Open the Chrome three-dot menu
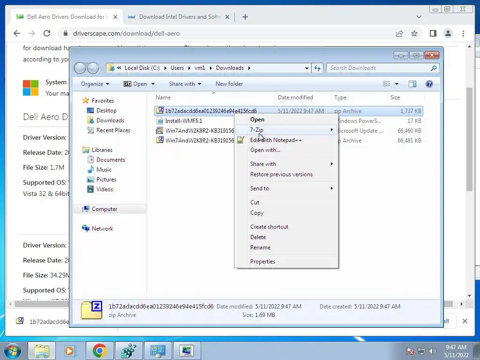The height and width of the screenshot is (360, 480). click(463, 33)
